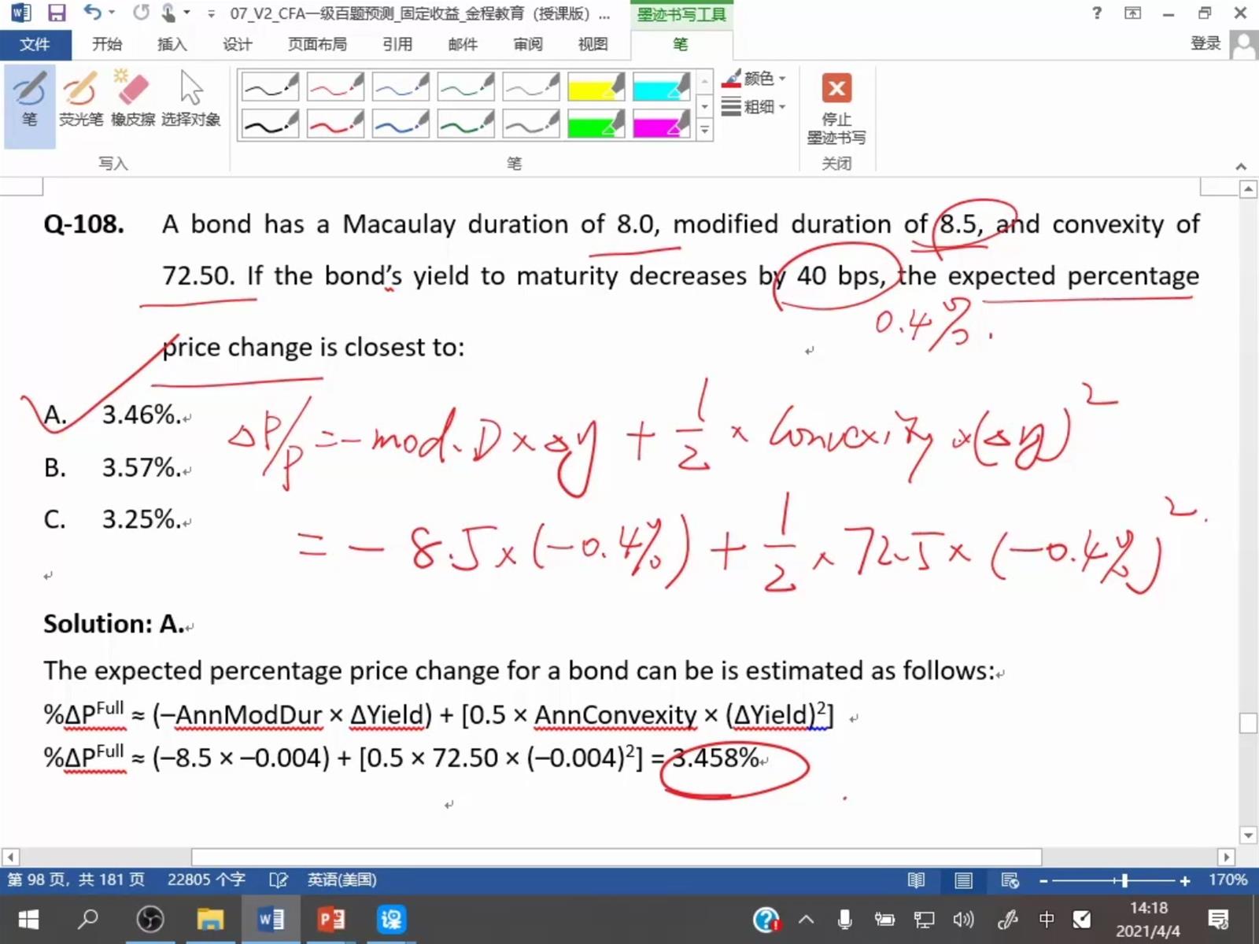Expand the full pen styles gallery
The height and width of the screenshot is (944, 1259).
click(705, 131)
